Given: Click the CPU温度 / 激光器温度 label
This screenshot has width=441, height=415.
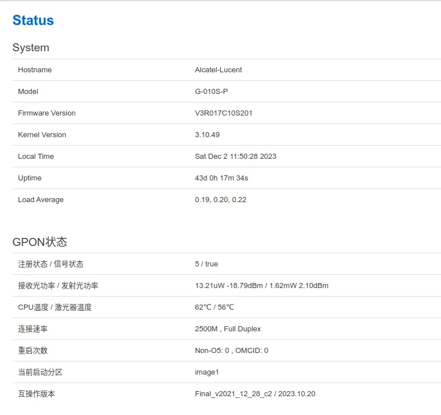Looking at the screenshot, I should coord(55,307).
